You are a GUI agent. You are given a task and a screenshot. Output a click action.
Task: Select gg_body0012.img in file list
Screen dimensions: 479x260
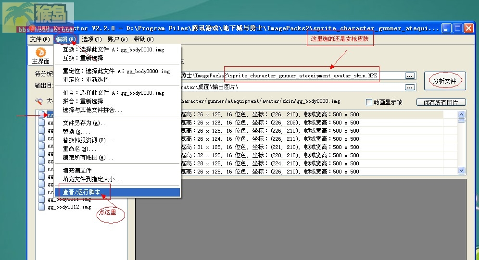click(69, 207)
